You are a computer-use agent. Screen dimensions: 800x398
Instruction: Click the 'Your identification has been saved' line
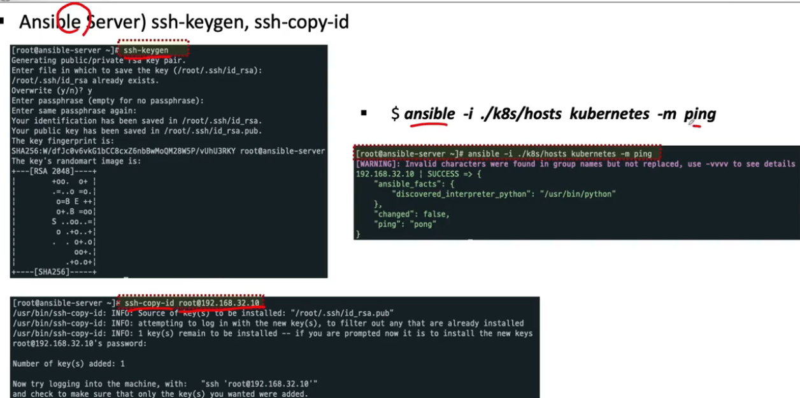pos(137,121)
